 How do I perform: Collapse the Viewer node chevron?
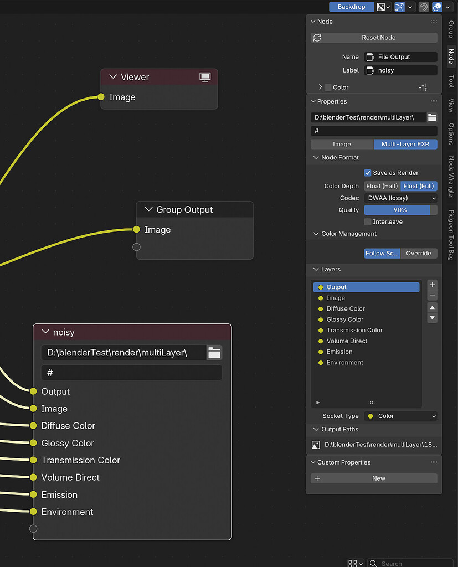pos(113,76)
